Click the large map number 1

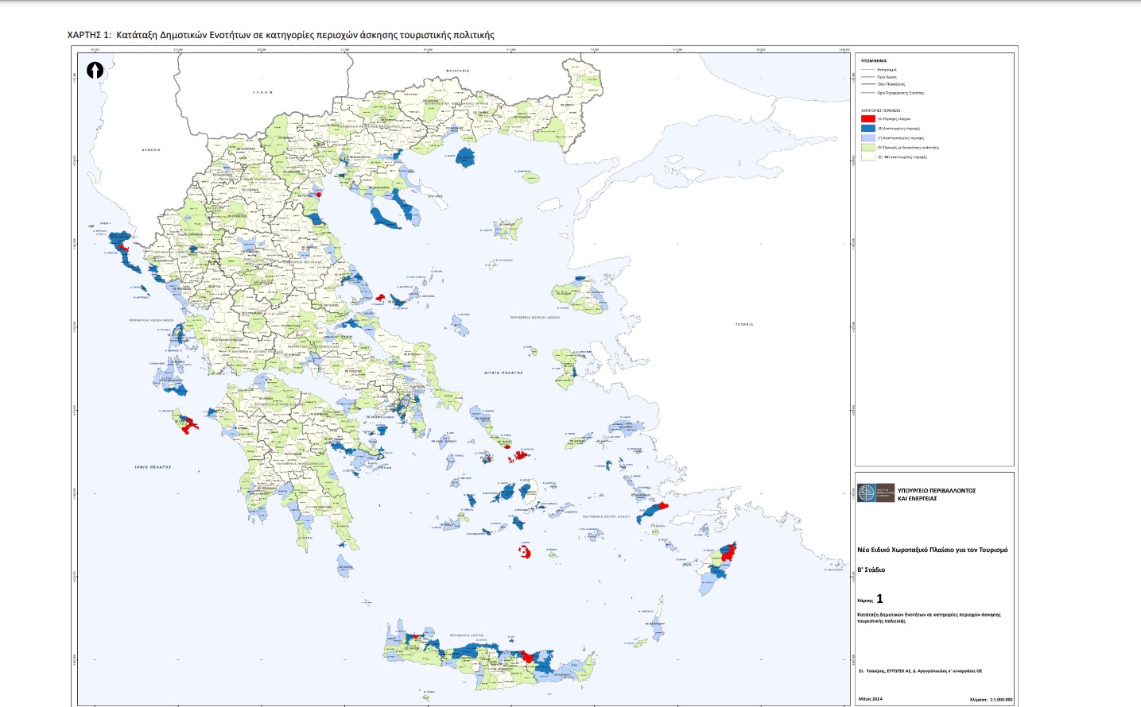[879, 599]
